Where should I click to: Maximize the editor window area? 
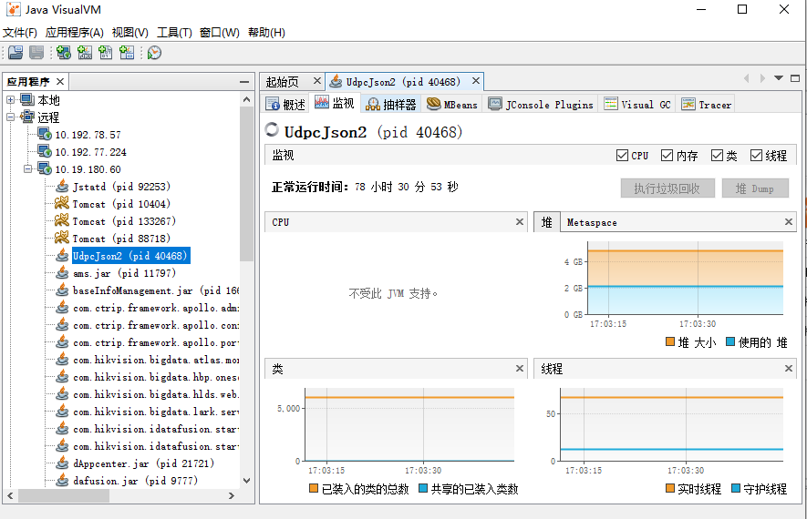coord(795,78)
